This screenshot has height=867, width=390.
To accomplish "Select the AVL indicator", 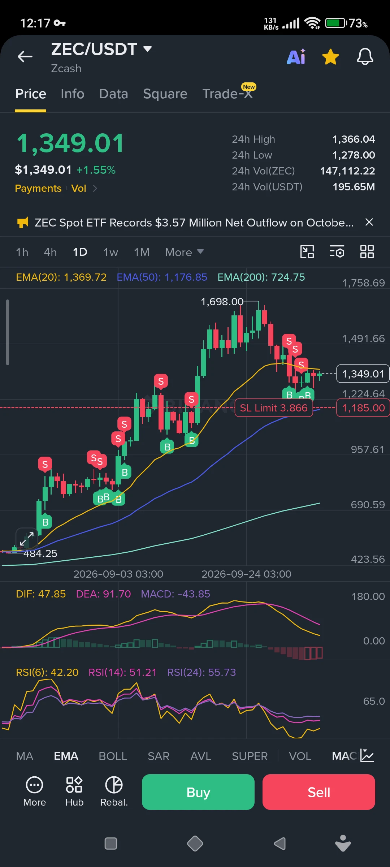I will tap(201, 756).
